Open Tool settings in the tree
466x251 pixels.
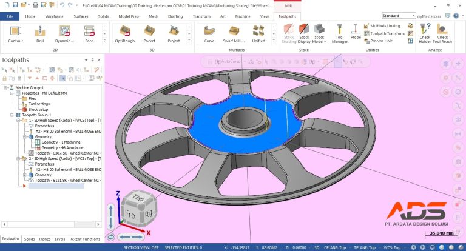click(x=39, y=104)
